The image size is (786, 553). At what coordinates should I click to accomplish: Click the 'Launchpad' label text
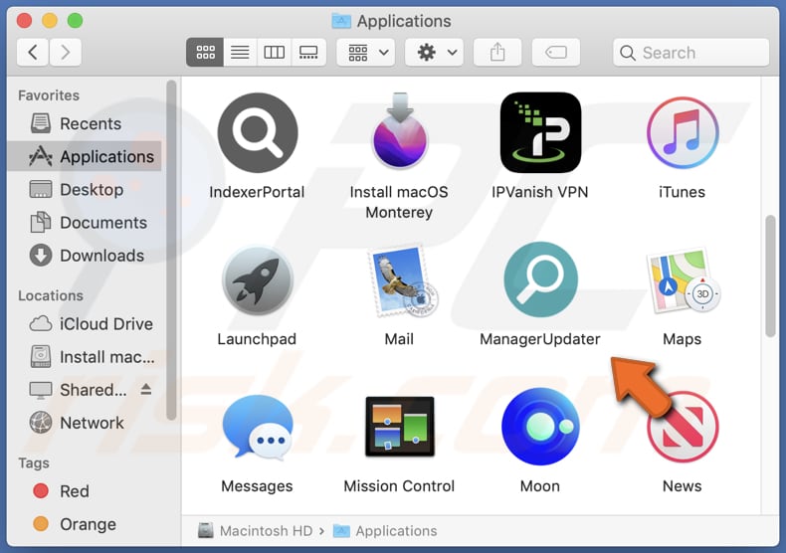pos(257,339)
